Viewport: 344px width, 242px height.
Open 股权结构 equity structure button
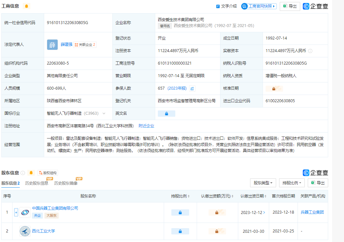[x=47, y=173]
